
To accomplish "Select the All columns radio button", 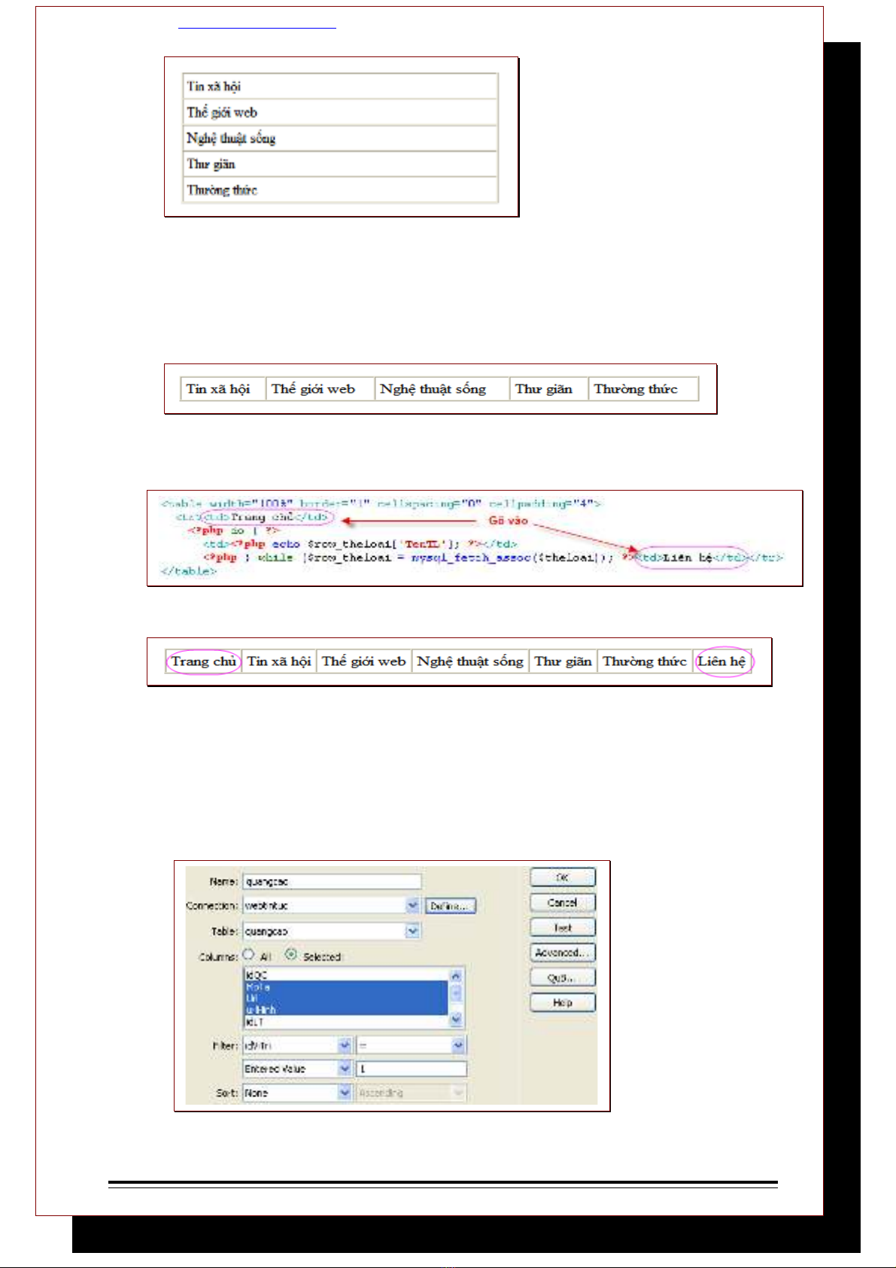I will point(249,954).
